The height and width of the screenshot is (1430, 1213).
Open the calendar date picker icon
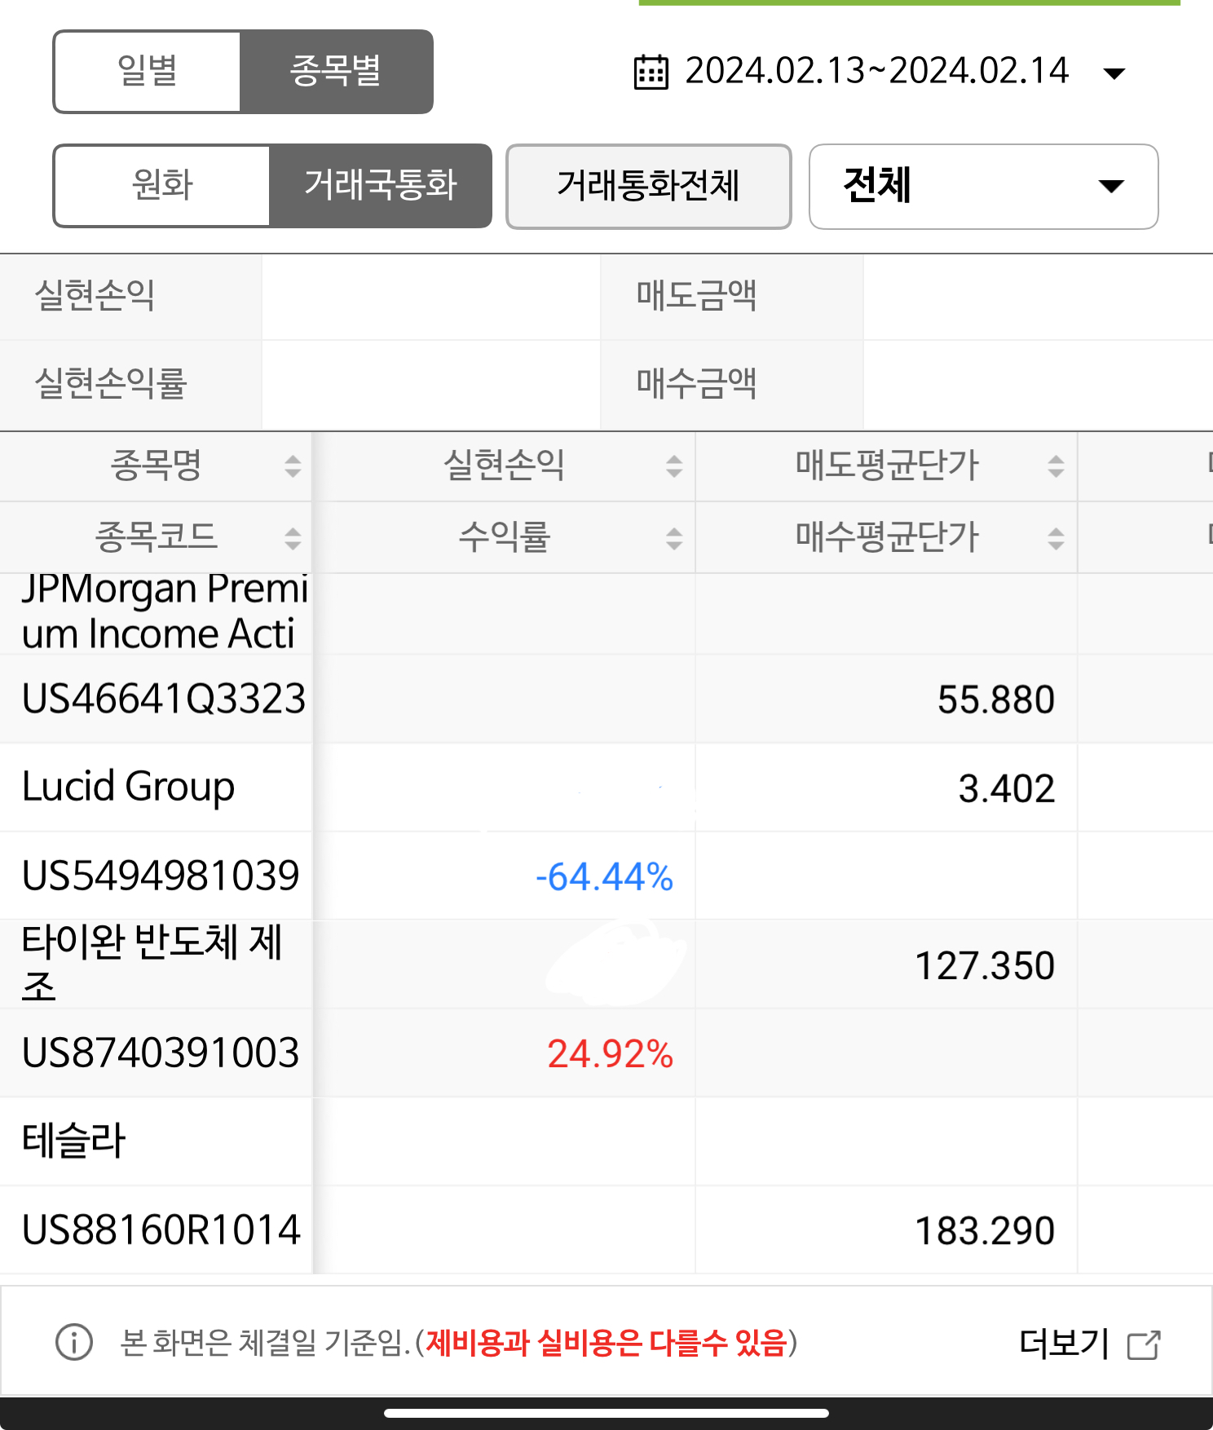click(651, 72)
